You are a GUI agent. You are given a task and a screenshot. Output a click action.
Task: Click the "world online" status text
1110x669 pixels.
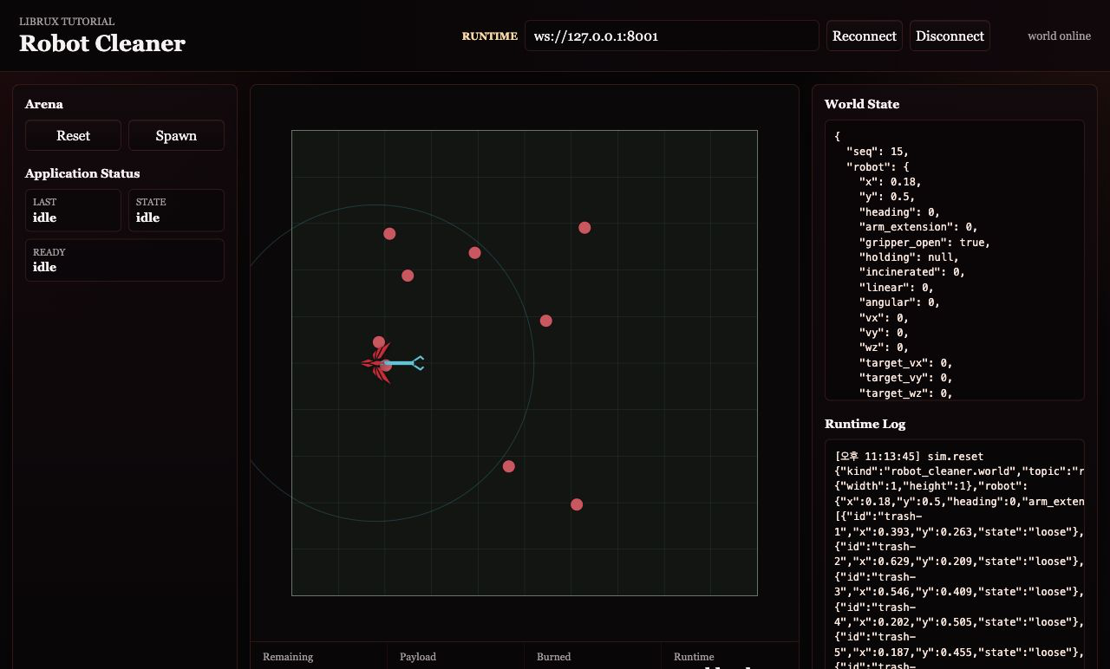(1059, 36)
